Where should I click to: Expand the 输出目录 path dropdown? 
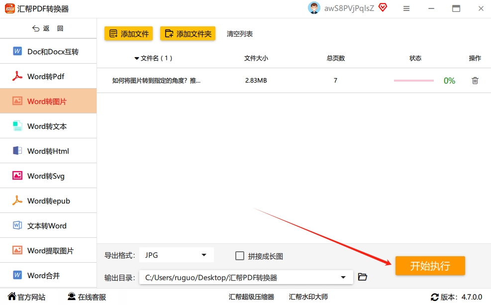pos(343,277)
